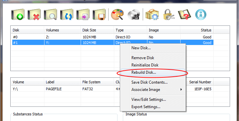Click Good status in selected row #1
This screenshot has width=239, height=121.
207,43
